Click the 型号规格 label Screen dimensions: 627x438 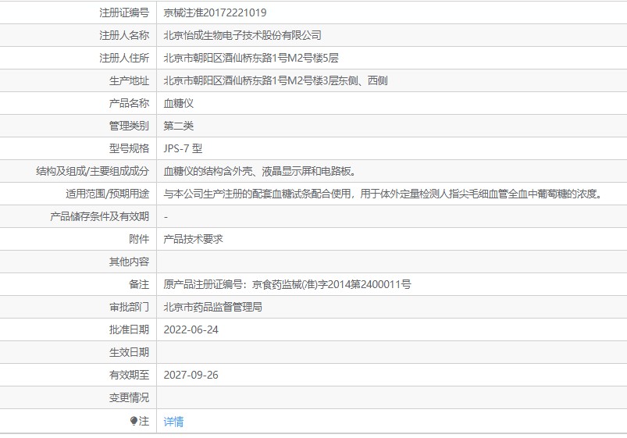129,148
